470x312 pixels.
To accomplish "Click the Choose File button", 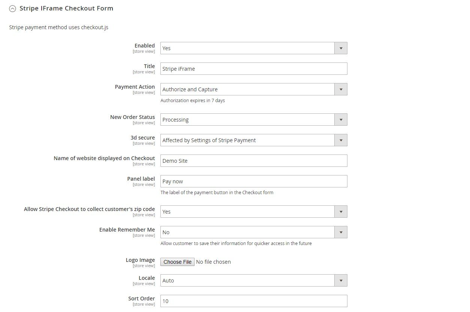I will 178,262.
